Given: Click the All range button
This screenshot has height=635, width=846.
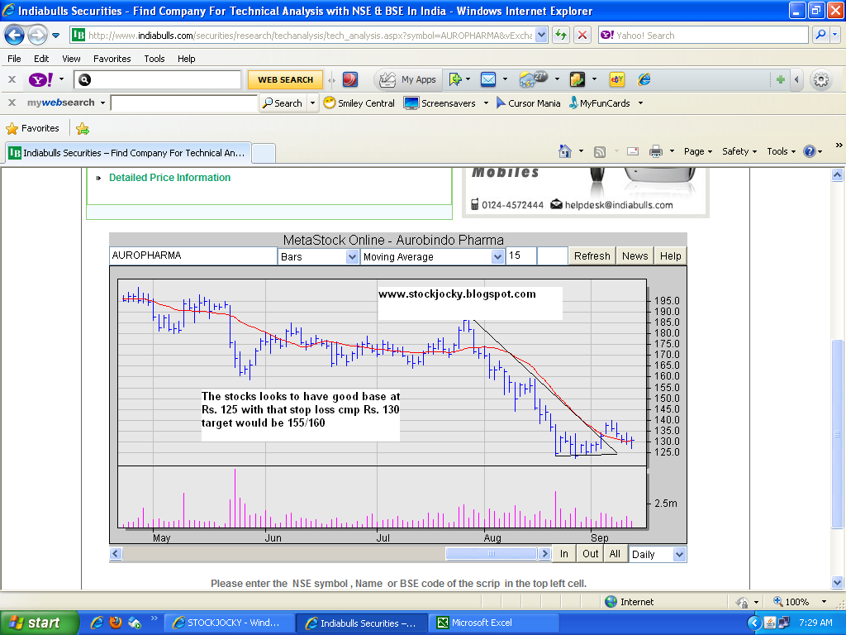Looking at the screenshot, I should pyautogui.click(x=615, y=553).
